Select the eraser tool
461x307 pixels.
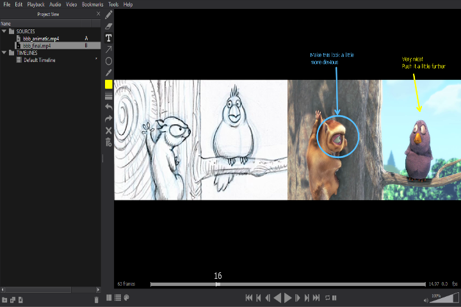[x=109, y=26]
